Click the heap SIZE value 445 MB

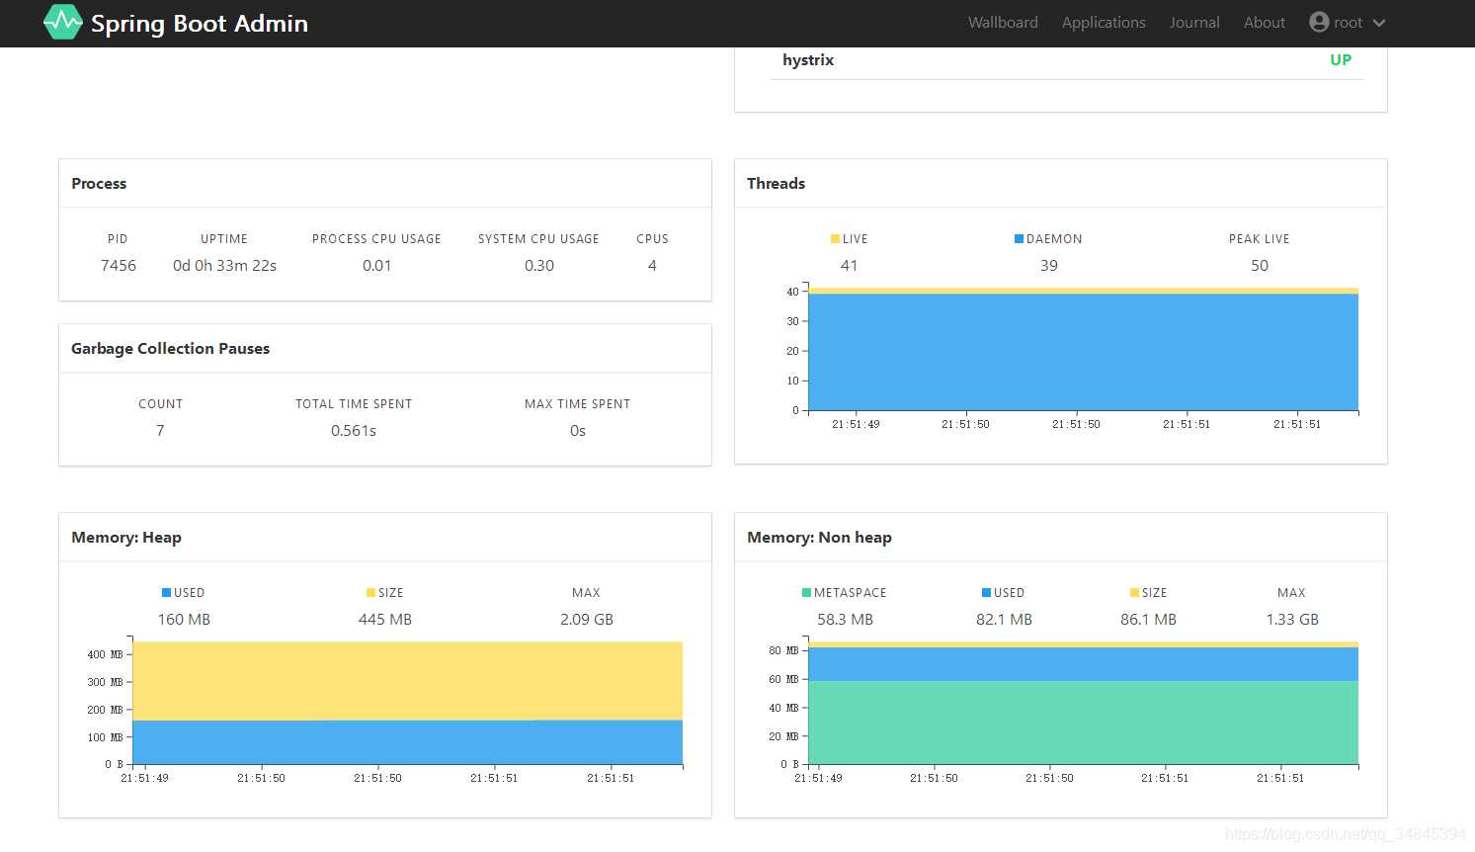(385, 620)
